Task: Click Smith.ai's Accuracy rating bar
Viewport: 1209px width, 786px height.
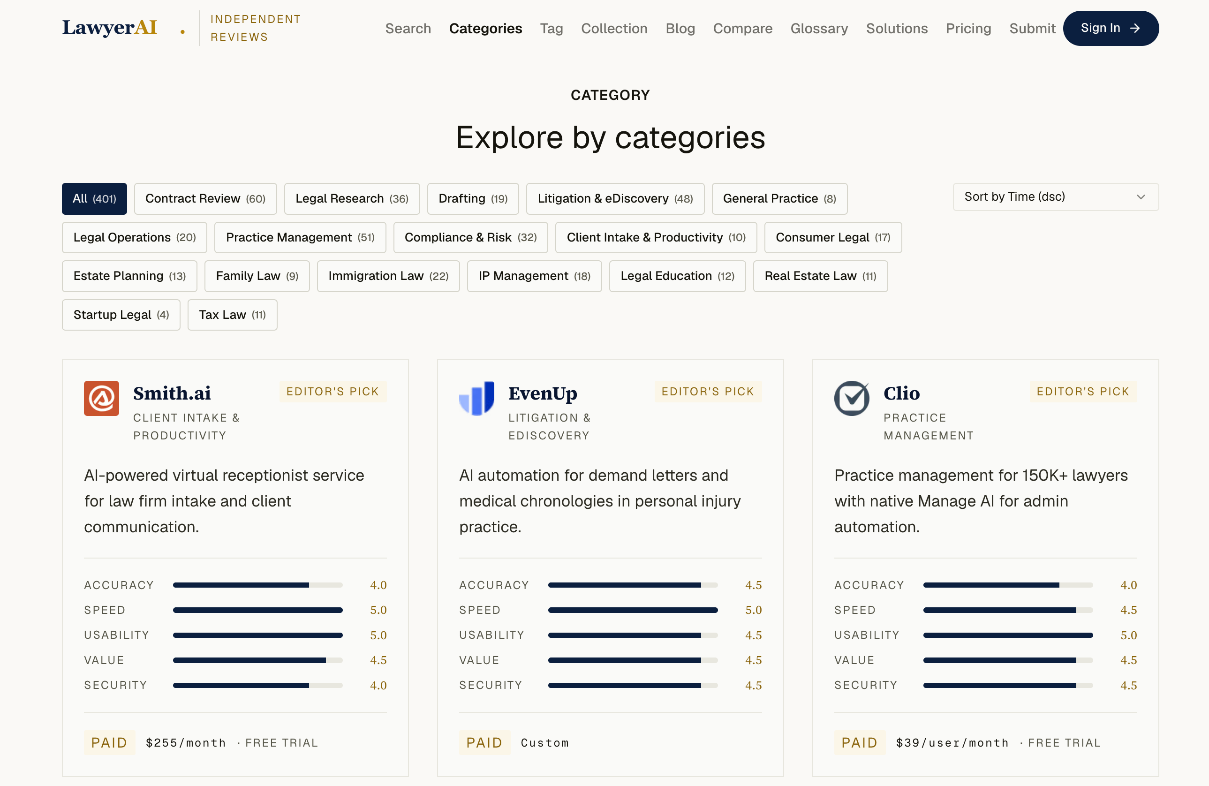Action: pyautogui.click(x=257, y=585)
